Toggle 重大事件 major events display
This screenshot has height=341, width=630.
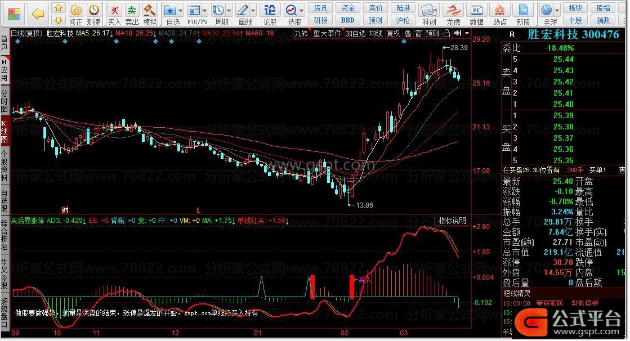pos(327,33)
